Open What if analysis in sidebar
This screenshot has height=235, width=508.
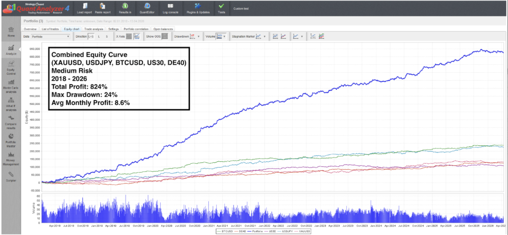tap(11, 104)
